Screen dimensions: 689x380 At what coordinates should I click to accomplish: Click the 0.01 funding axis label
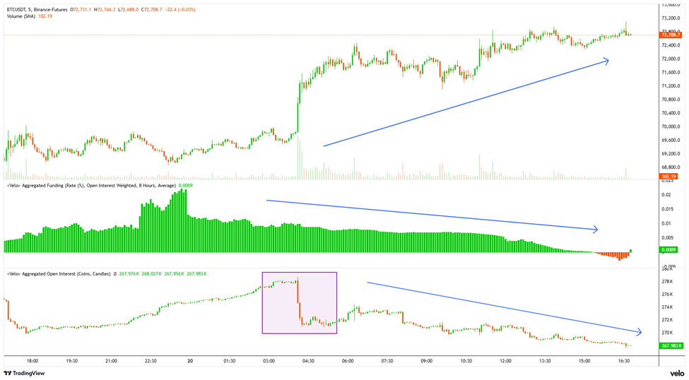coord(666,224)
